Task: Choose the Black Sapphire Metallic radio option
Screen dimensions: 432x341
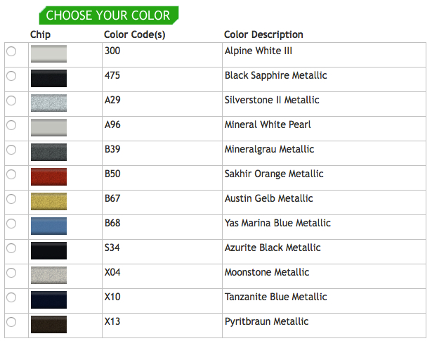Action: [x=11, y=76]
